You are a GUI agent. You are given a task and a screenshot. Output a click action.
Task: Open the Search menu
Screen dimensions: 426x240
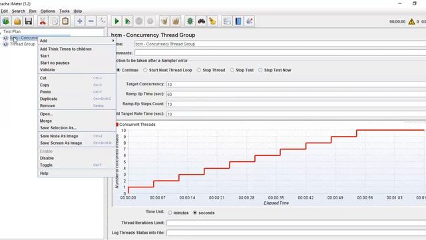point(19,11)
